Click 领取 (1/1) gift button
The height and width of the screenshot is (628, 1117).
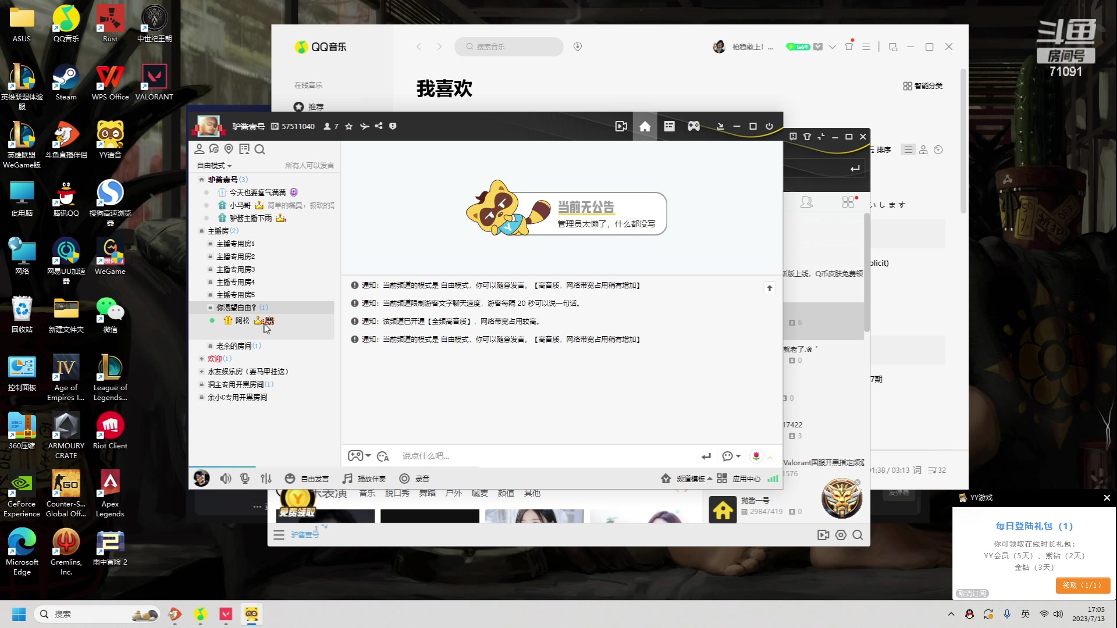[x=1083, y=585]
